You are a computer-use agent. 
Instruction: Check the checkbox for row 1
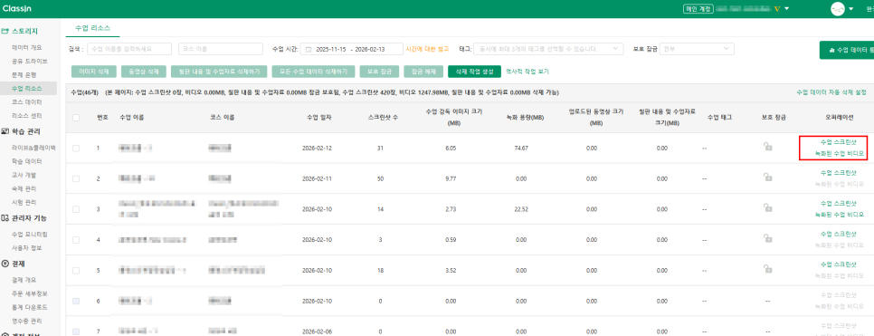[x=76, y=148]
